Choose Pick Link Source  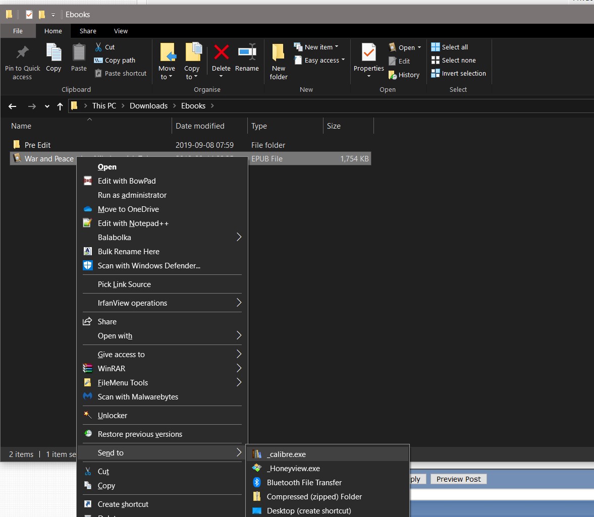[162, 284]
